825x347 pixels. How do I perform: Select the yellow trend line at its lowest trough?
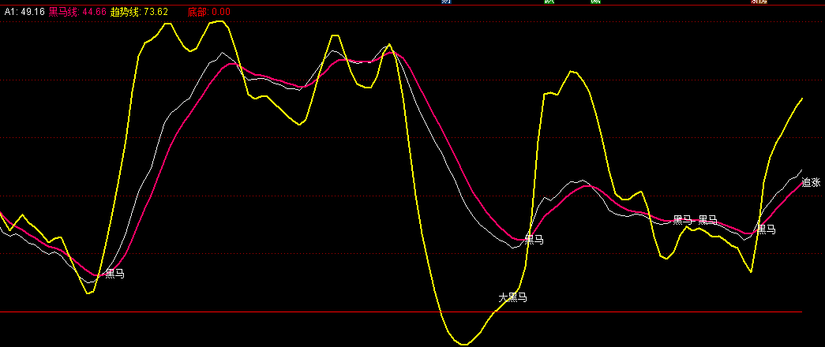click(x=464, y=344)
